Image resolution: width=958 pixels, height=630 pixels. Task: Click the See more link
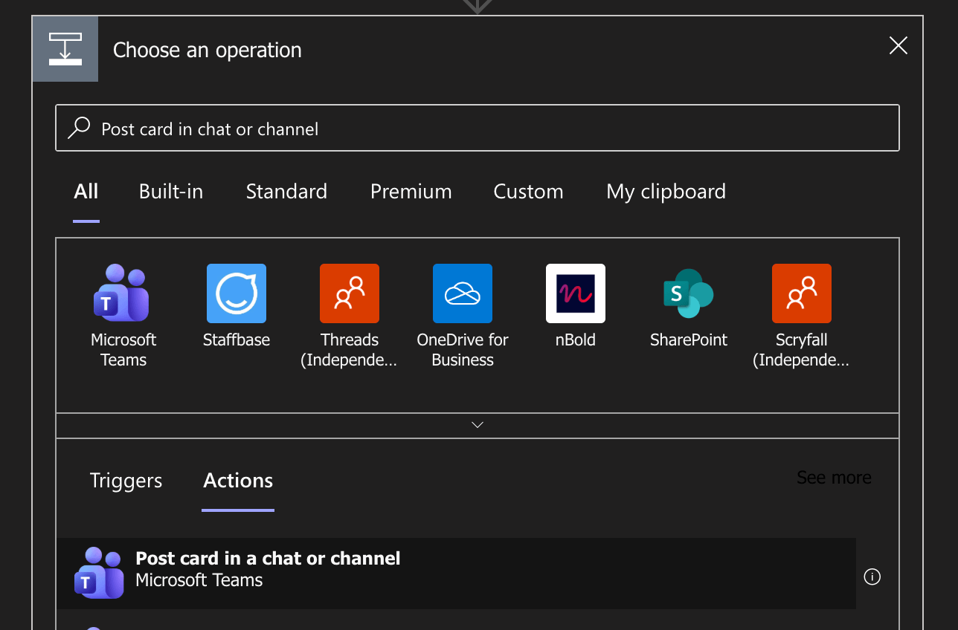(834, 478)
